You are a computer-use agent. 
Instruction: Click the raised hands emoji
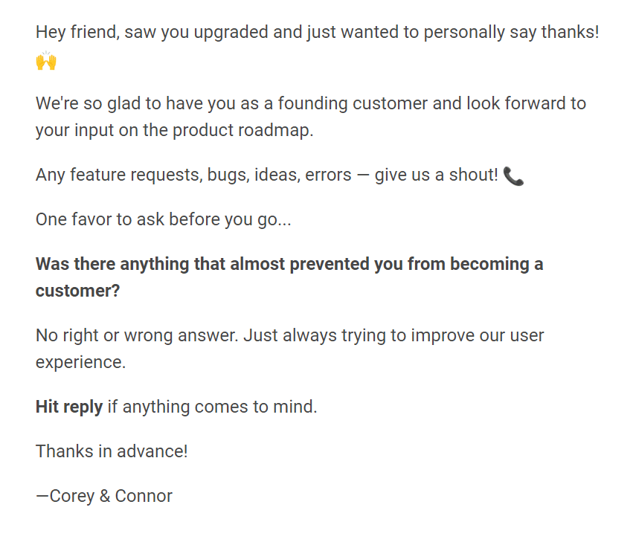click(x=46, y=60)
